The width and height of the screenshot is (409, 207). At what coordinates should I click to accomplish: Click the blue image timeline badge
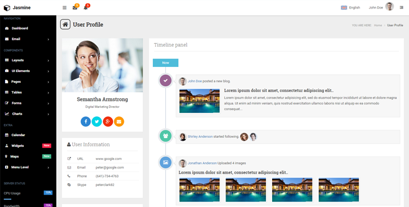coord(165,162)
